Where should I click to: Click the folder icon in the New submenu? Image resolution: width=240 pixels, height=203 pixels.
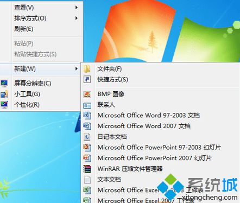(x=87, y=69)
